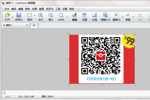The image size is (150, 100).
Task: Click the right-middle selection handle
Action: coord(136,59)
